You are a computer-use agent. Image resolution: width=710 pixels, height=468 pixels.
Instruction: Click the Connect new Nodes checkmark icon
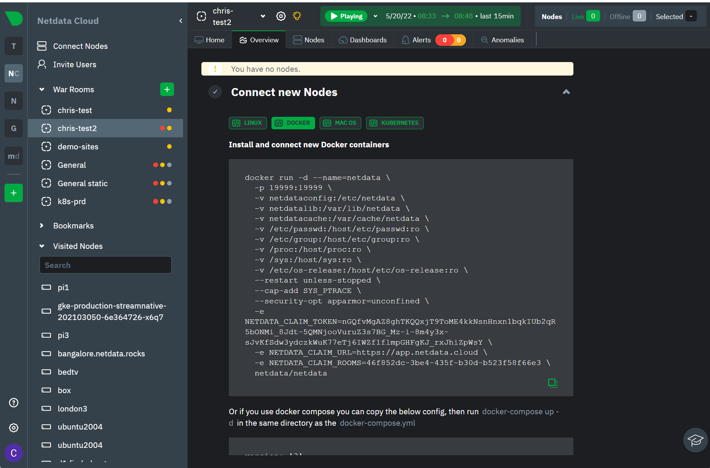[x=215, y=92]
